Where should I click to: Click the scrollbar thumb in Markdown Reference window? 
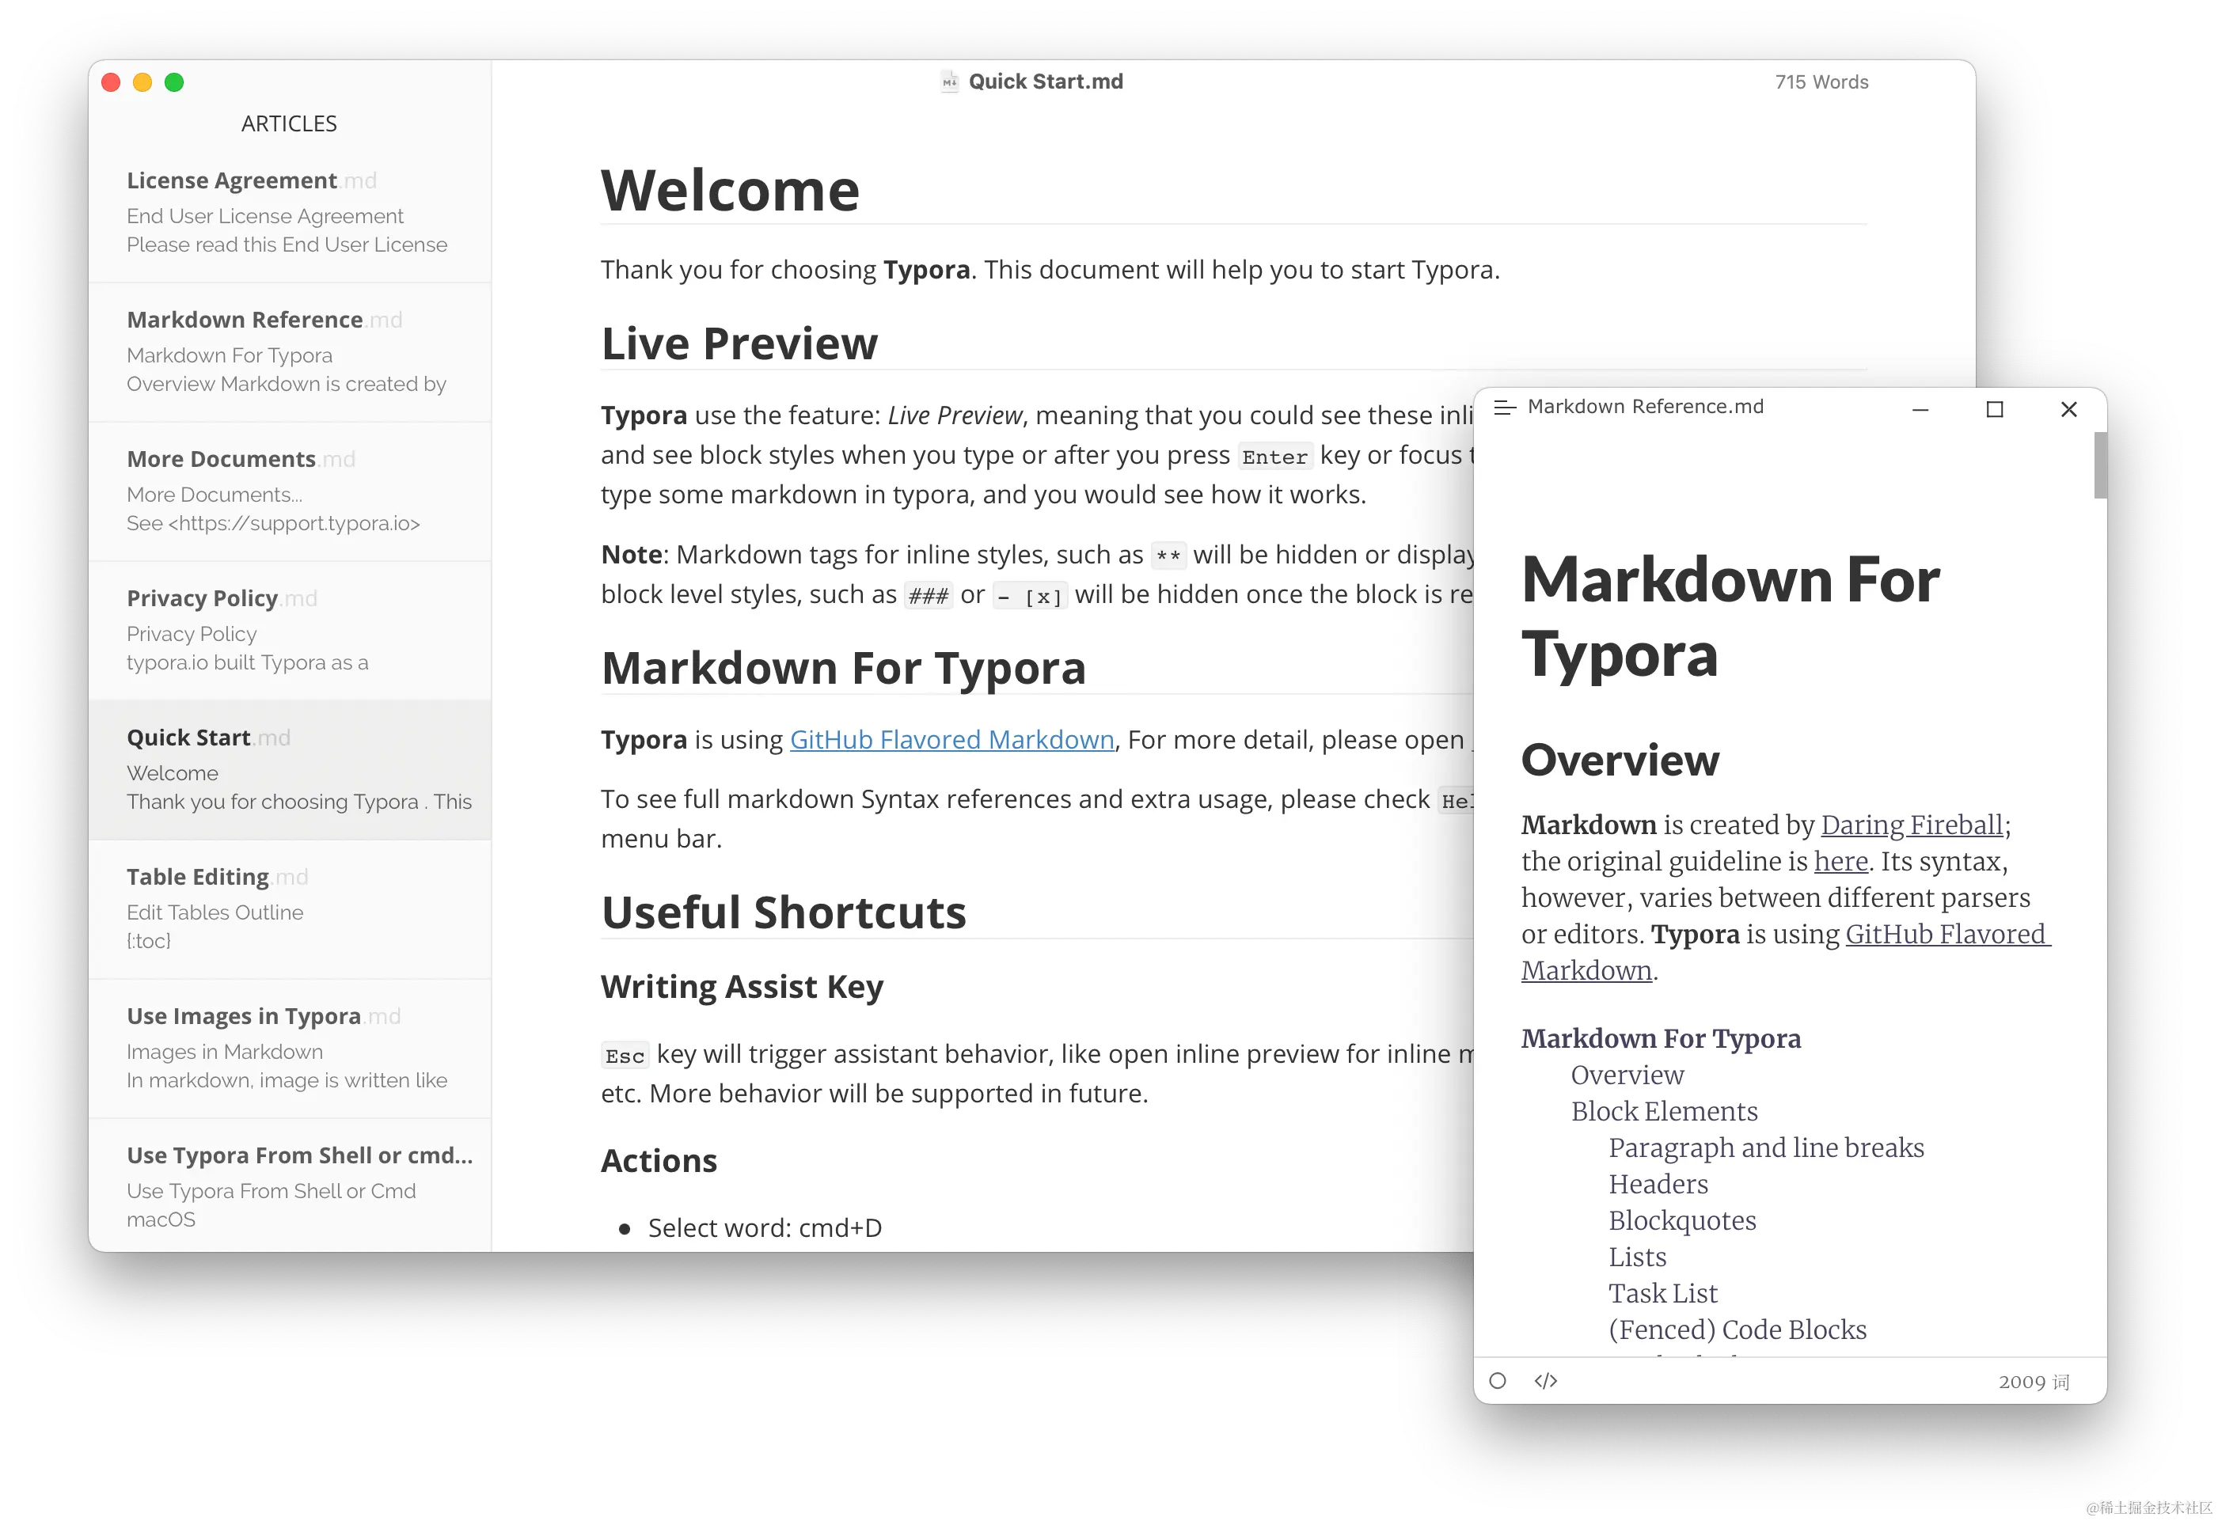click(x=2099, y=465)
